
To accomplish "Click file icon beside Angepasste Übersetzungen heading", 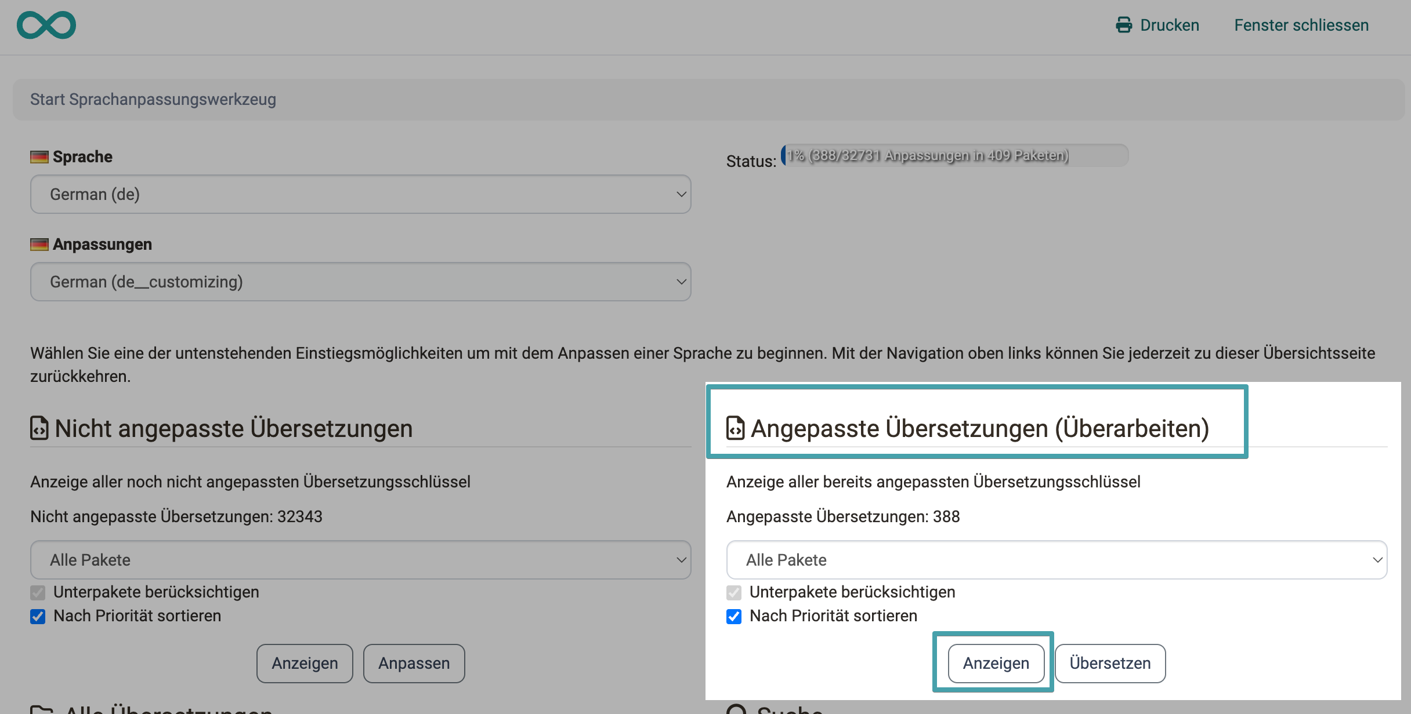I will [x=735, y=428].
